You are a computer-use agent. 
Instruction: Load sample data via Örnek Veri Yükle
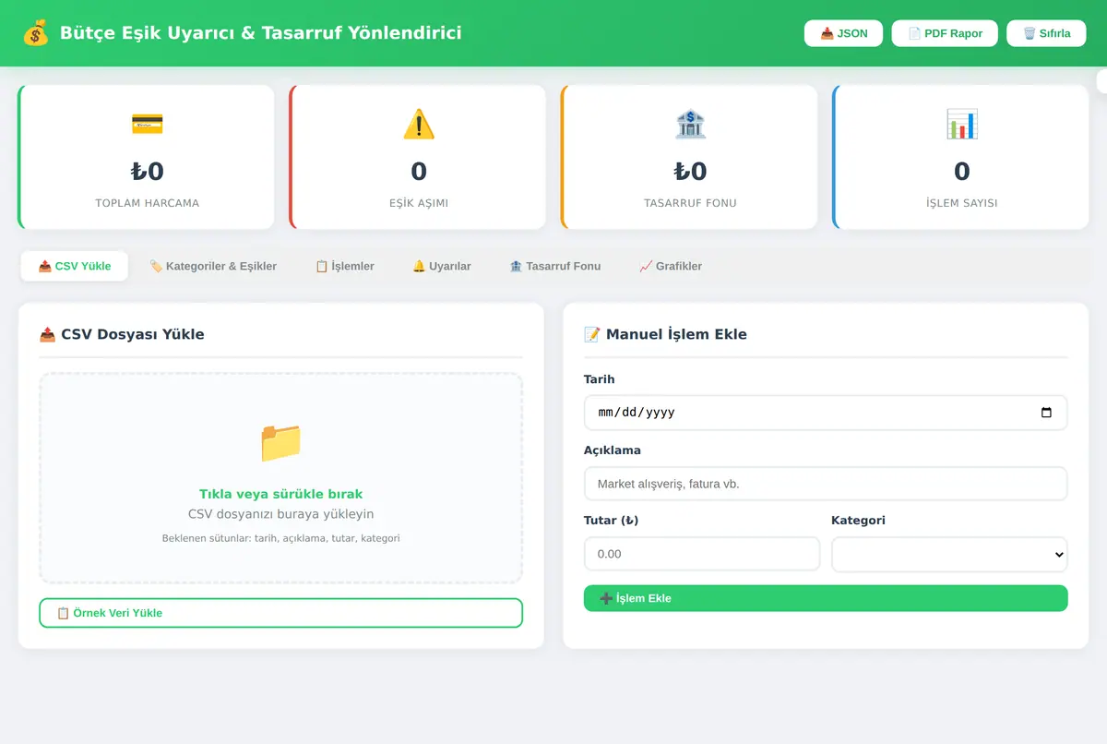(x=281, y=613)
